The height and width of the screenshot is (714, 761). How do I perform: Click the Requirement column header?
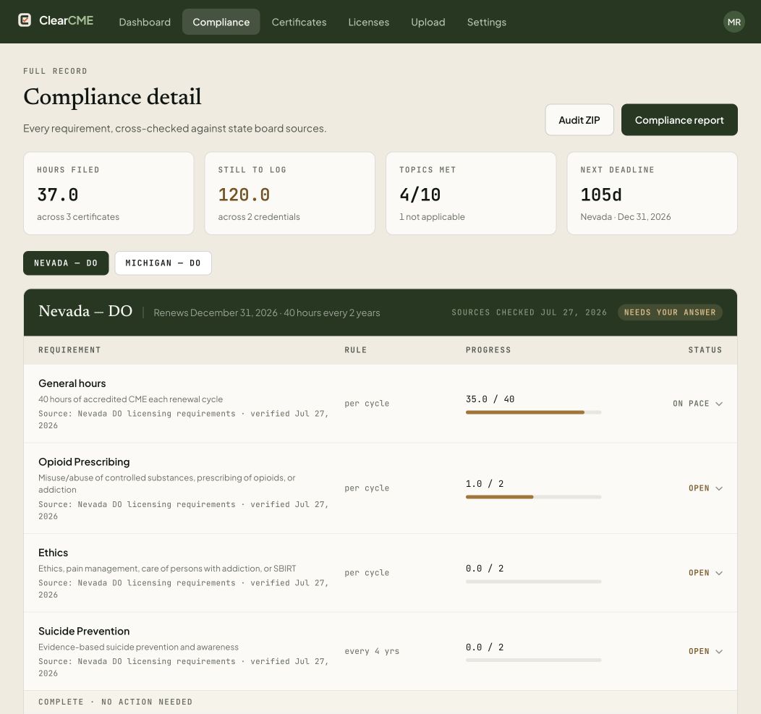(69, 350)
